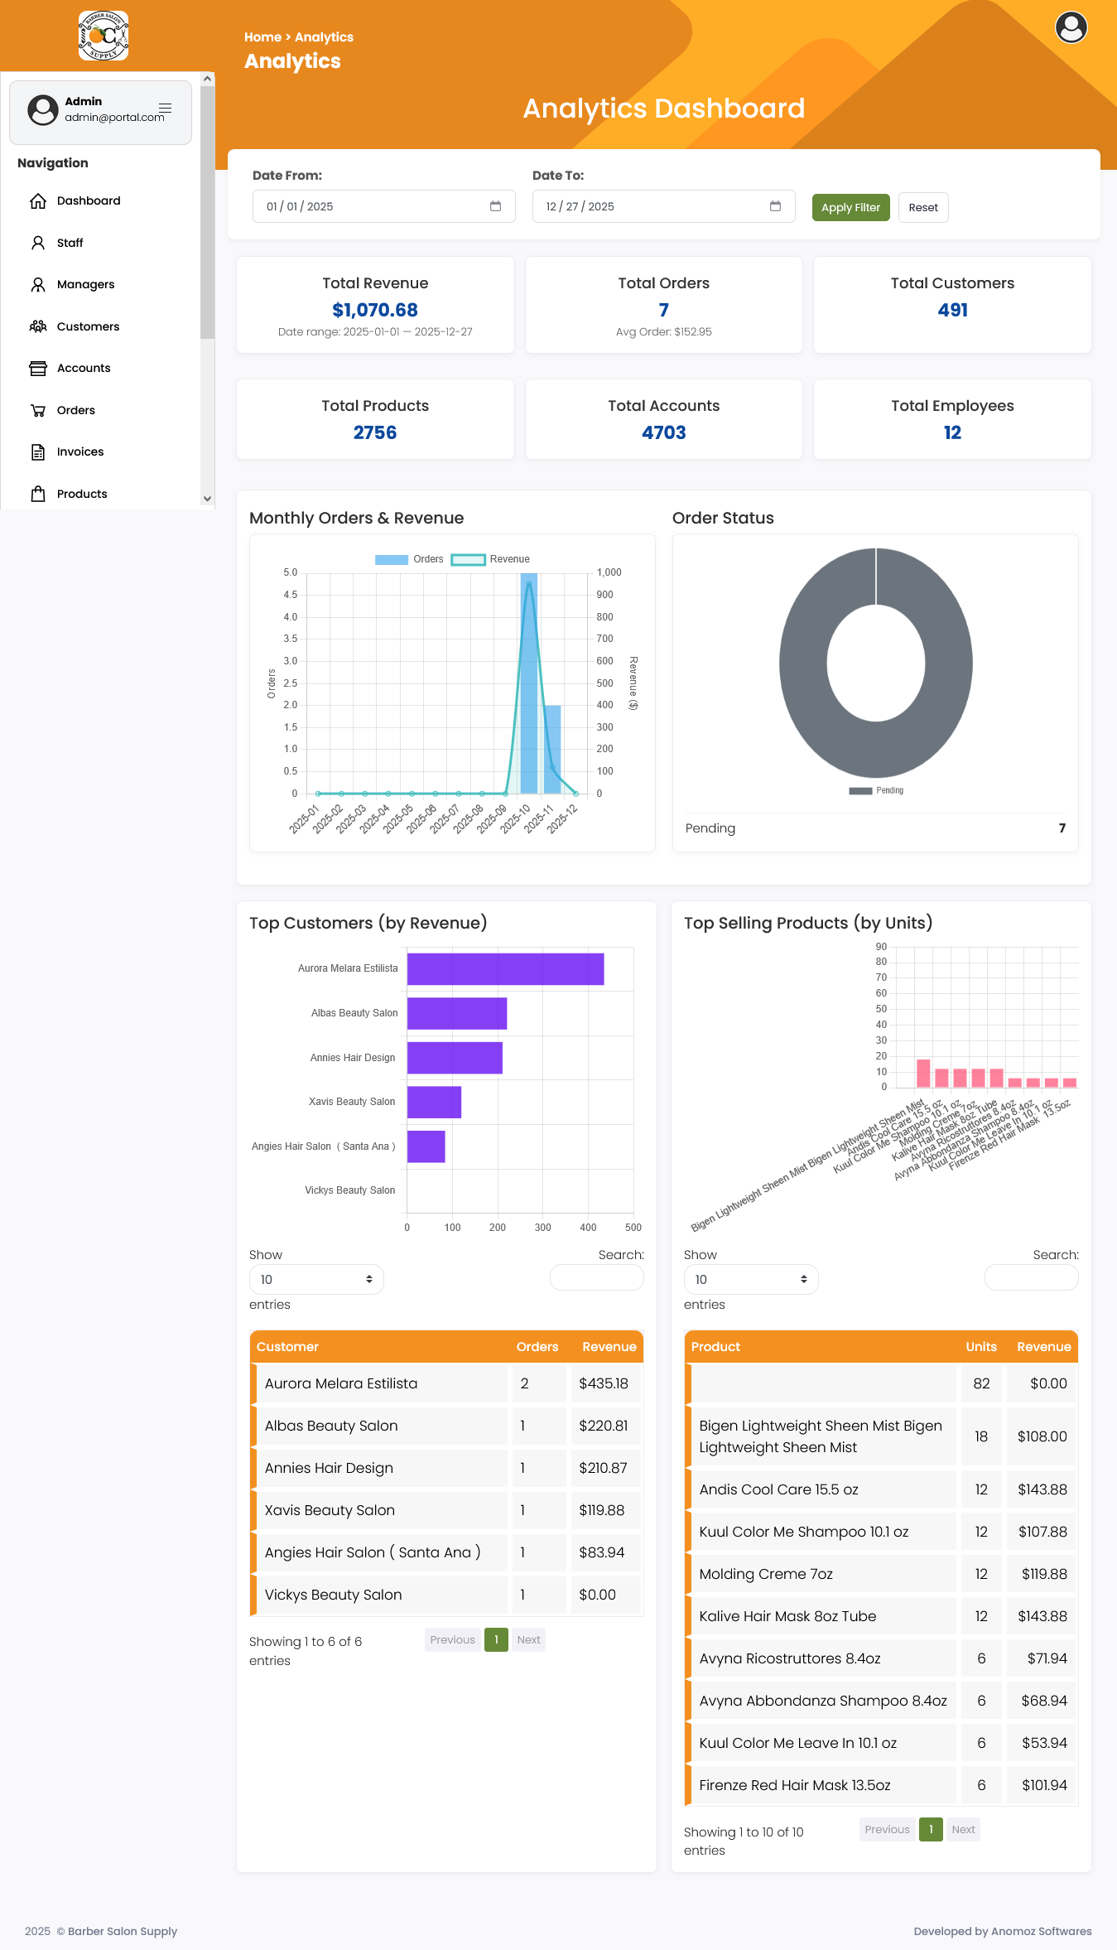
Task: Click the Accounts storefront icon
Action: click(x=38, y=369)
